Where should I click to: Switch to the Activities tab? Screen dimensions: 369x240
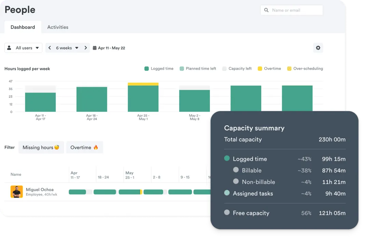(58, 27)
